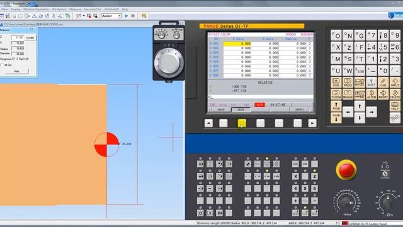Click the rightmost blank soft key
403x227 pixels.
pos(298,124)
